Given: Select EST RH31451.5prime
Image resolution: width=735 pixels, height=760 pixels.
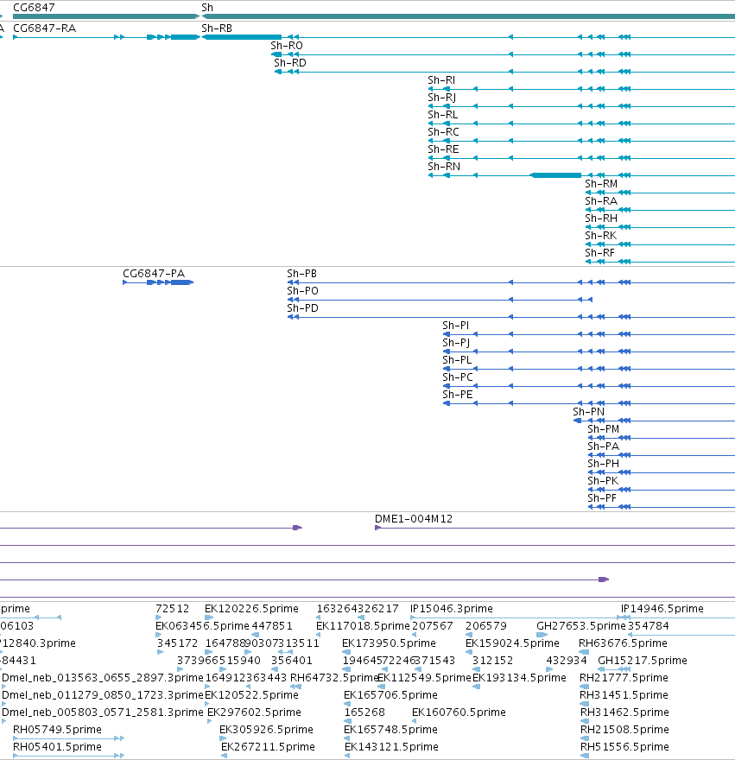Looking at the screenshot, I should (624, 695).
